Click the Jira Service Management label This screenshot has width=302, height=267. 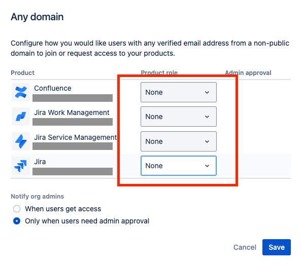tap(75, 137)
